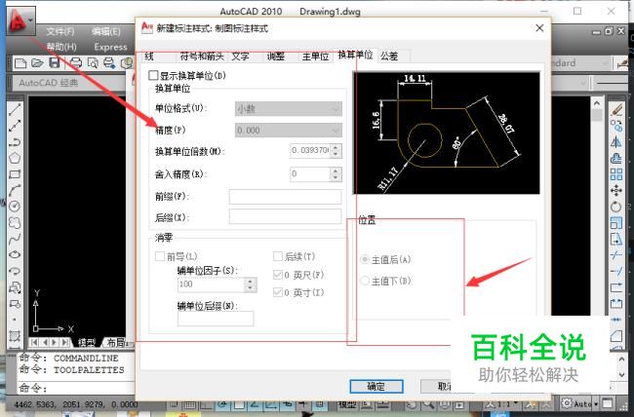Select the 主值后(A) radio button

[x=365, y=259]
